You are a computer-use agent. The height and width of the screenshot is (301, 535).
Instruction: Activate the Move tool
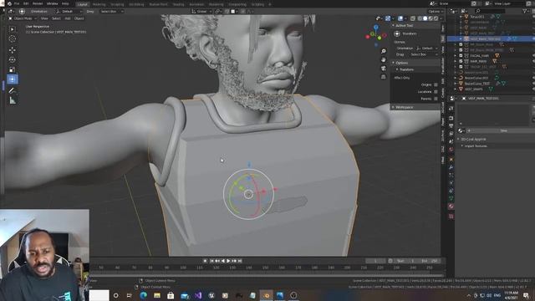pos(13,50)
